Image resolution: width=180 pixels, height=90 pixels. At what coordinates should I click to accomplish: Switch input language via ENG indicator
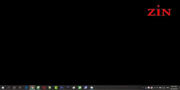click(x=167, y=88)
